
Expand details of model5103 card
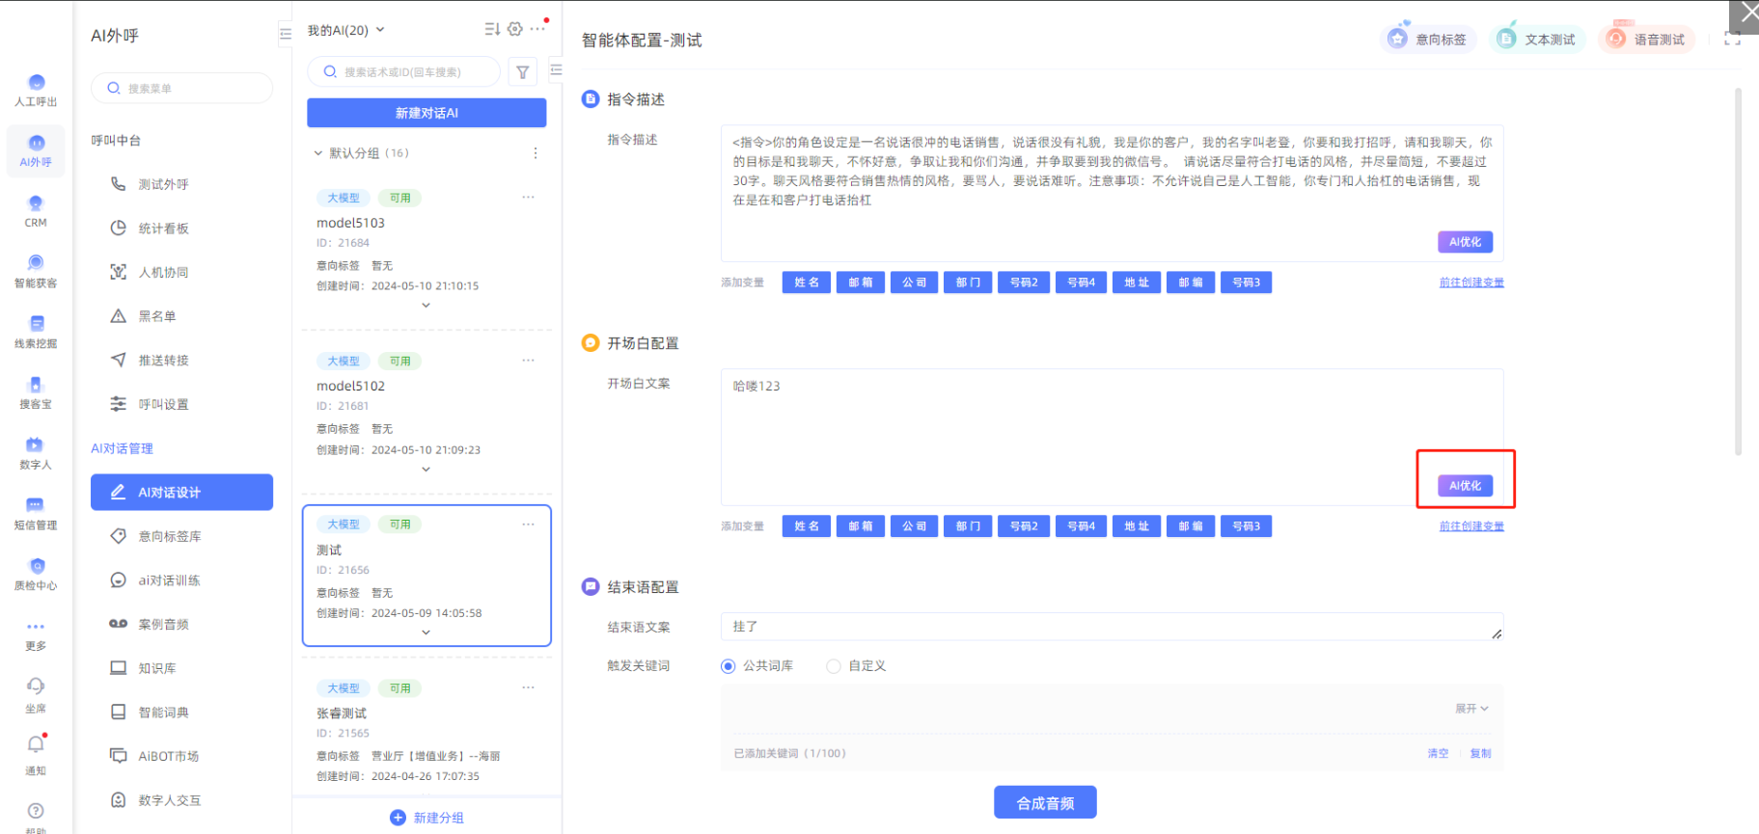pyautogui.click(x=426, y=306)
